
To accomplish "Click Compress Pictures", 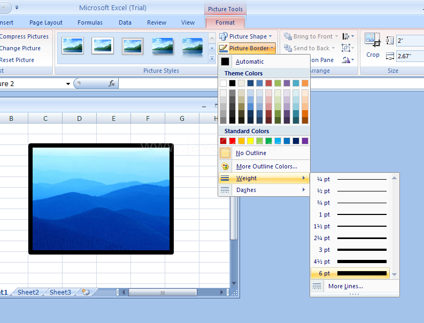I will [x=25, y=36].
